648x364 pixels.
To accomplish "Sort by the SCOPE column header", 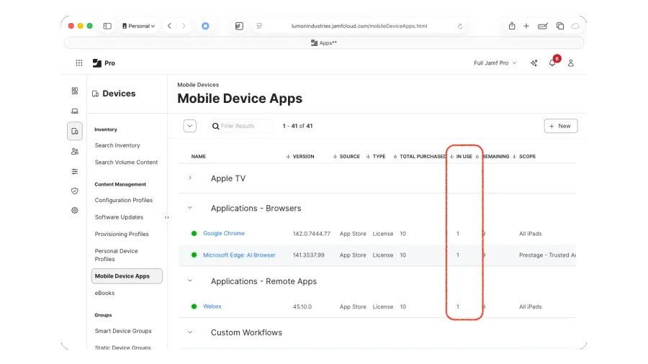I will coord(527,156).
